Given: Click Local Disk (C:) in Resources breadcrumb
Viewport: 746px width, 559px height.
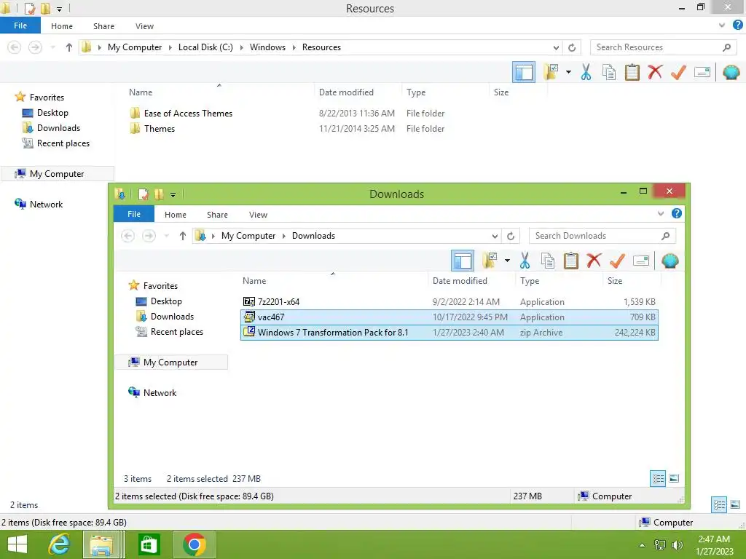Looking at the screenshot, I should [205, 47].
